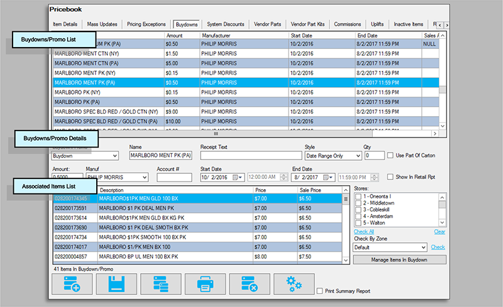The image size is (503, 307).
Task: Click the printer icon button
Action: (206, 284)
